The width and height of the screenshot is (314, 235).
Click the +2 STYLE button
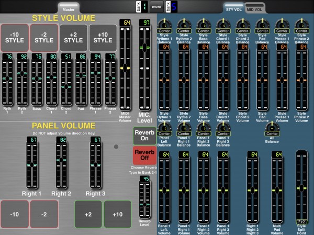coord(73,38)
